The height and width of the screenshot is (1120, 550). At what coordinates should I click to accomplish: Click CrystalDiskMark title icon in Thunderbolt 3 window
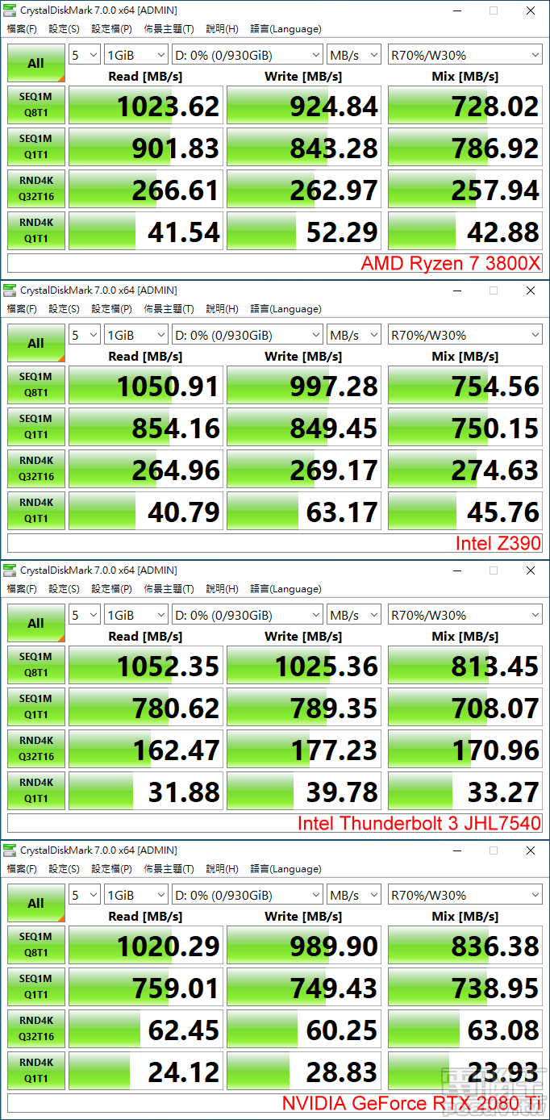click(10, 570)
